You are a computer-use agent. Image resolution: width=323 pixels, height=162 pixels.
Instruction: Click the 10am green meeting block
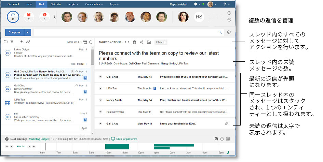[x=117, y=147]
